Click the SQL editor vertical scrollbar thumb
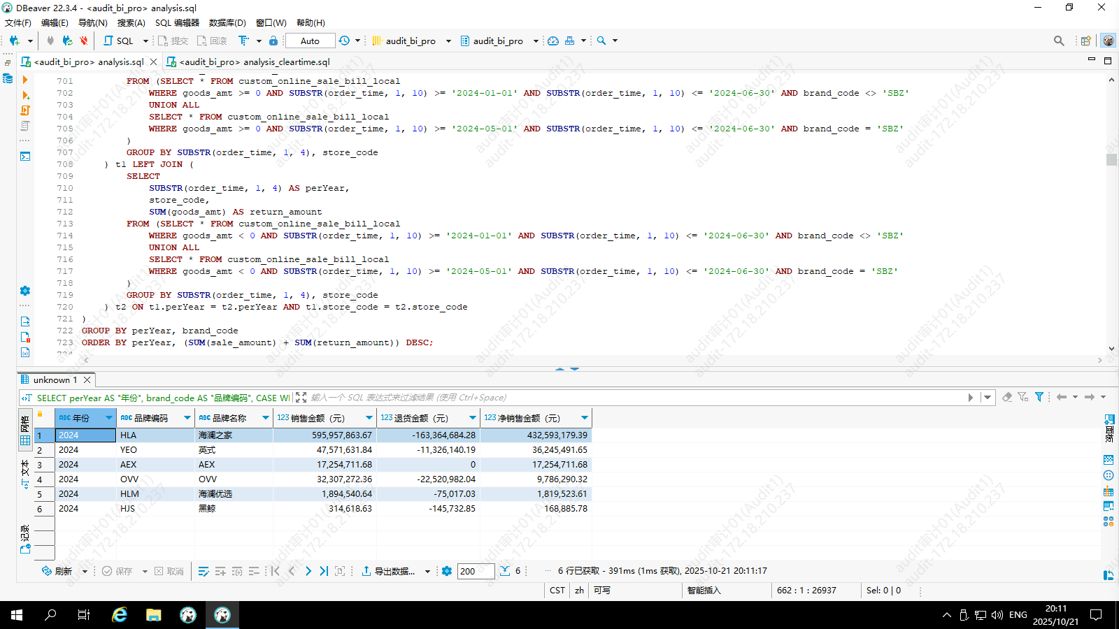The height and width of the screenshot is (629, 1119). click(1111, 159)
